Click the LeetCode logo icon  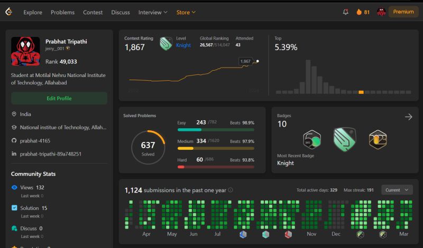click(8, 12)
